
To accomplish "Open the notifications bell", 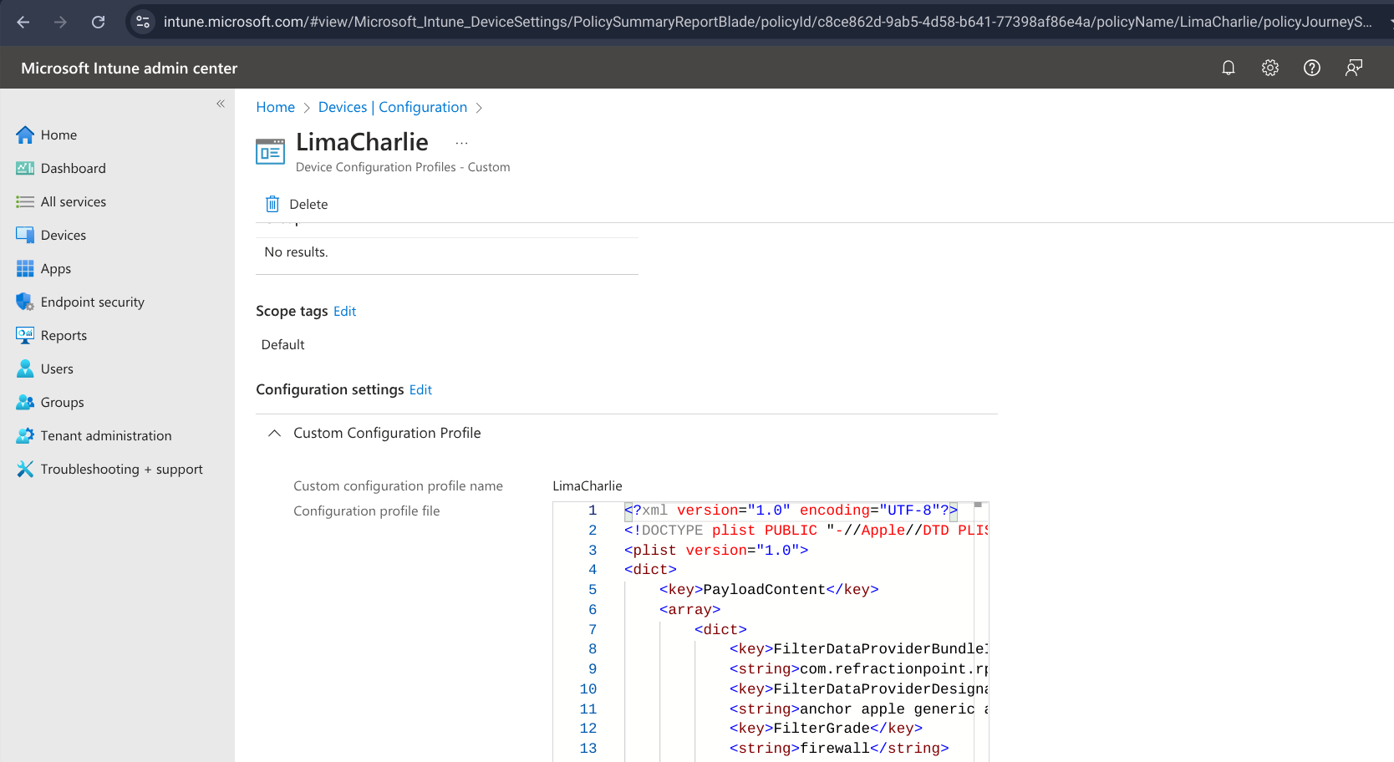I will 1229,68.
